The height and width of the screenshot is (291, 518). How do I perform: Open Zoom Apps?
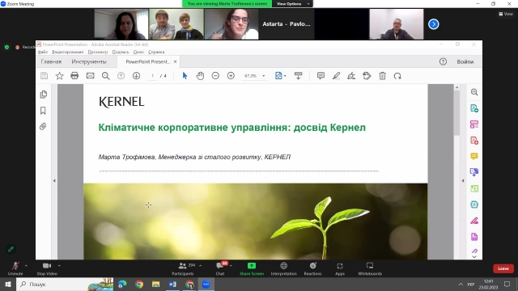pyautogui.click(x=340, y=268)
